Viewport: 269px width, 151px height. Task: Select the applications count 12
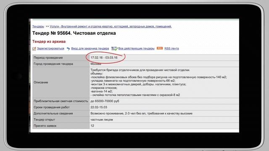[92, 126]
